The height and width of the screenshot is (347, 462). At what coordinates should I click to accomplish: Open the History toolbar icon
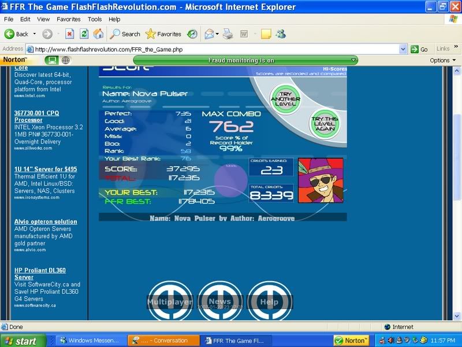coord(192,34)
